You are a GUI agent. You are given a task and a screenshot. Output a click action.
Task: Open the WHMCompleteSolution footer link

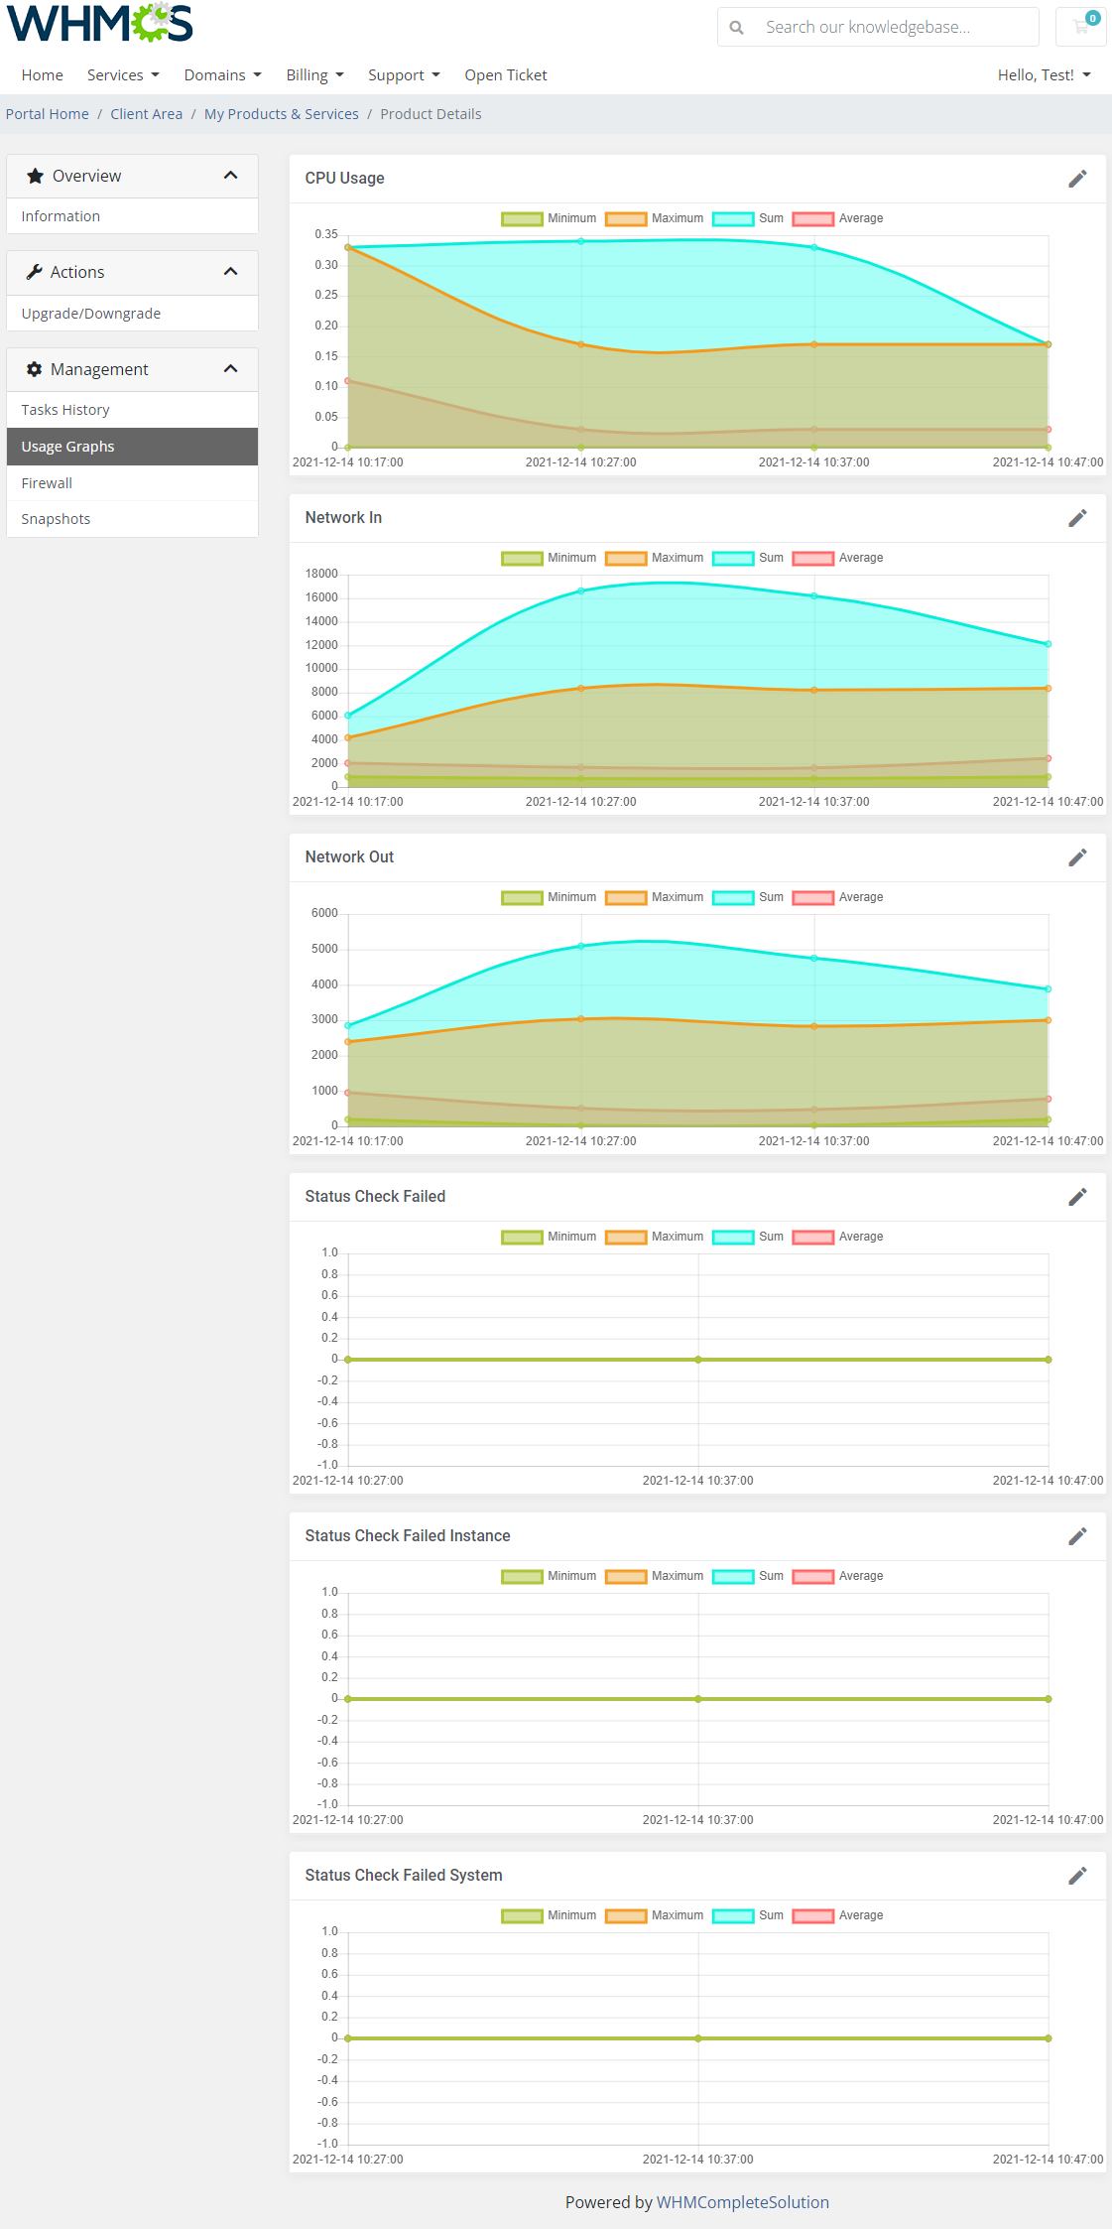point(743,2202)
